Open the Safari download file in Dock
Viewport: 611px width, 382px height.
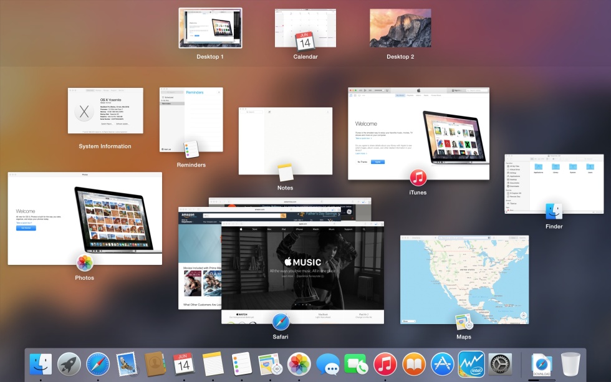pyautogui.click(x=542, y=365)
